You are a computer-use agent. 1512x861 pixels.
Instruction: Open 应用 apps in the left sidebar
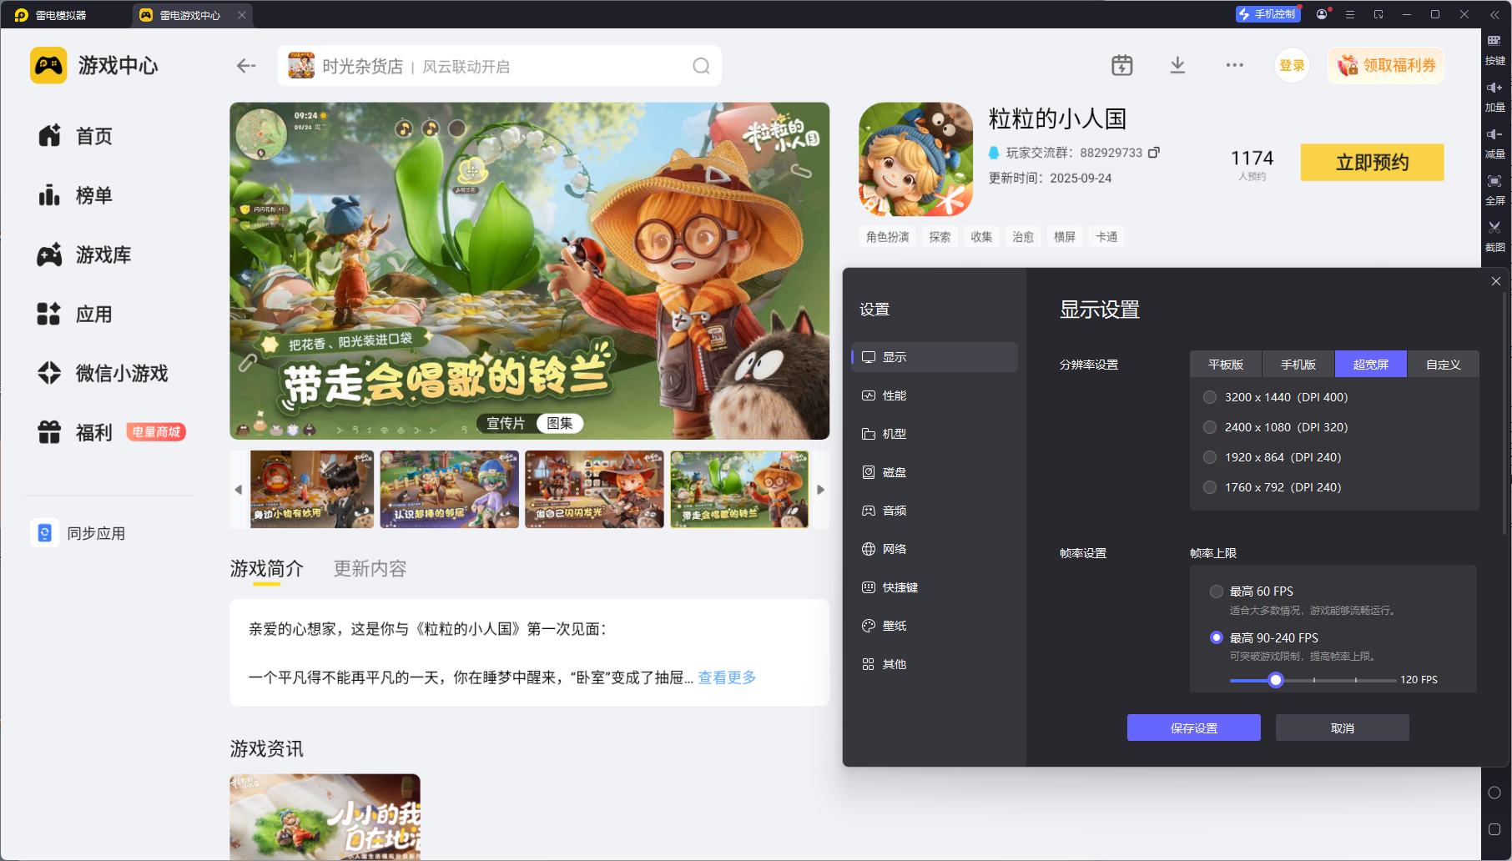click(x=75, y=315)
